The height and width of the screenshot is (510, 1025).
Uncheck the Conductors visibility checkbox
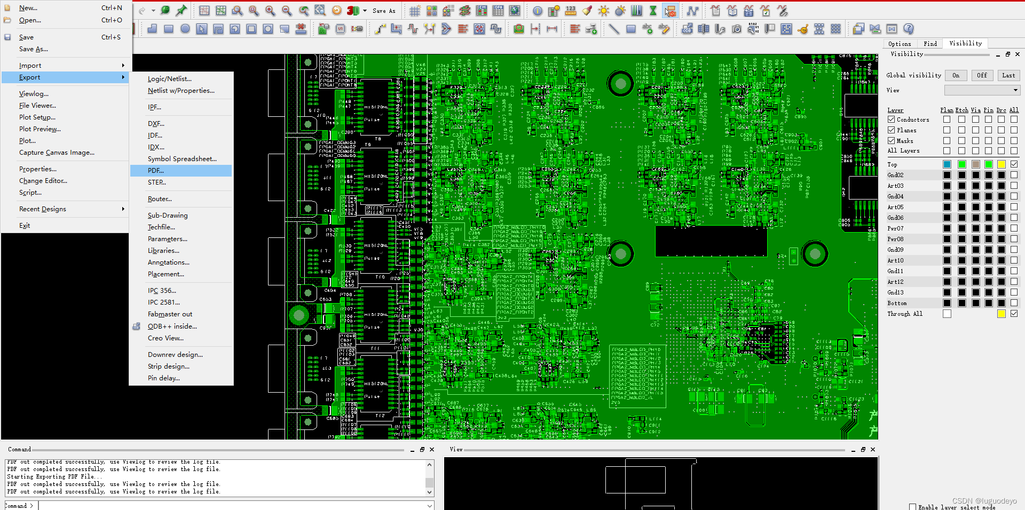pyautogui.click(x=892, y=119)
